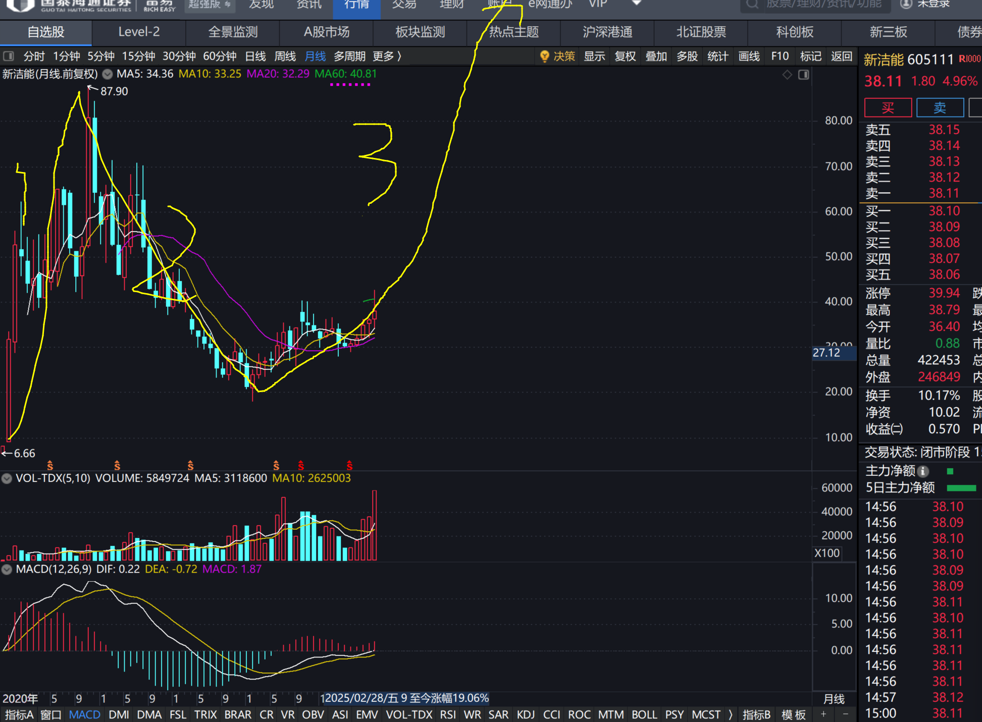Click the stock search input field
Viewport: 982px width, 722px height.
tap(823, 4)
